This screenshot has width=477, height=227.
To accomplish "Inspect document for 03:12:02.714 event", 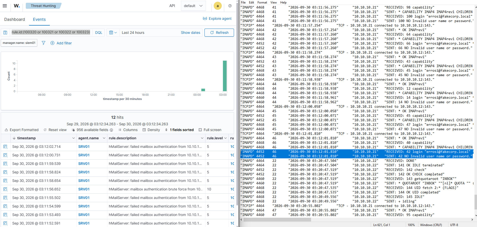I will [6, 147].
